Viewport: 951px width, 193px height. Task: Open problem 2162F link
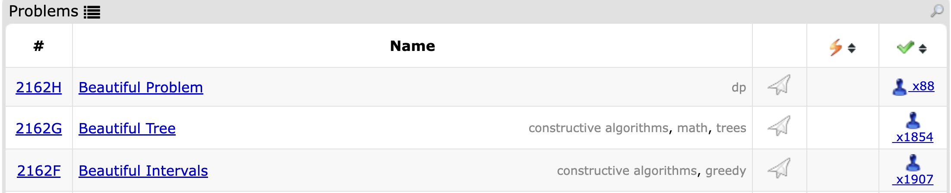click(x=38, y=171)
